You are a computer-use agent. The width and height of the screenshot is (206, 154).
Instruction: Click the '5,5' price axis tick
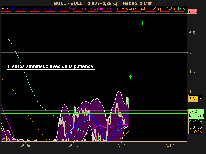tap(192, 33)
